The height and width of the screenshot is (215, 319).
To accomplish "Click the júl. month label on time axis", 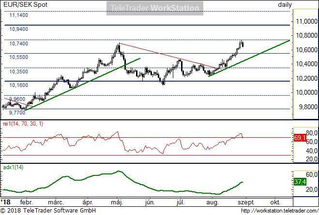I will point(181,202).
